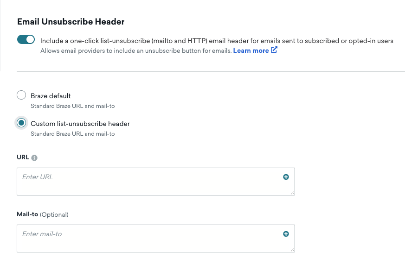Click the info icon next to URL
405x270 pixels.
point(34,158)
